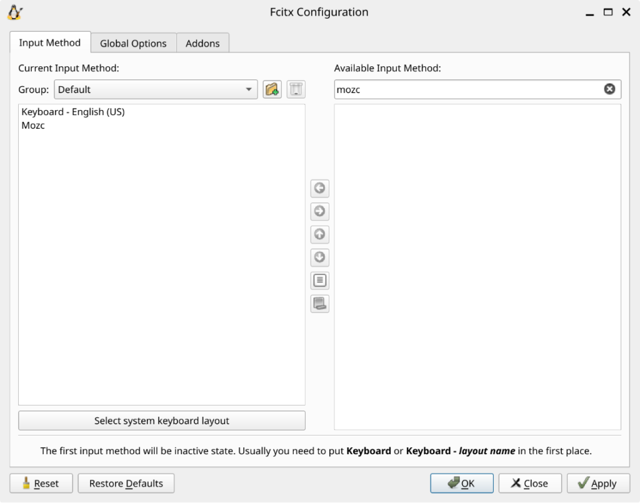The width and height of the screenshot is (640, 503).
Task: Move selected input method up
Action: click(x=319, y=234)
